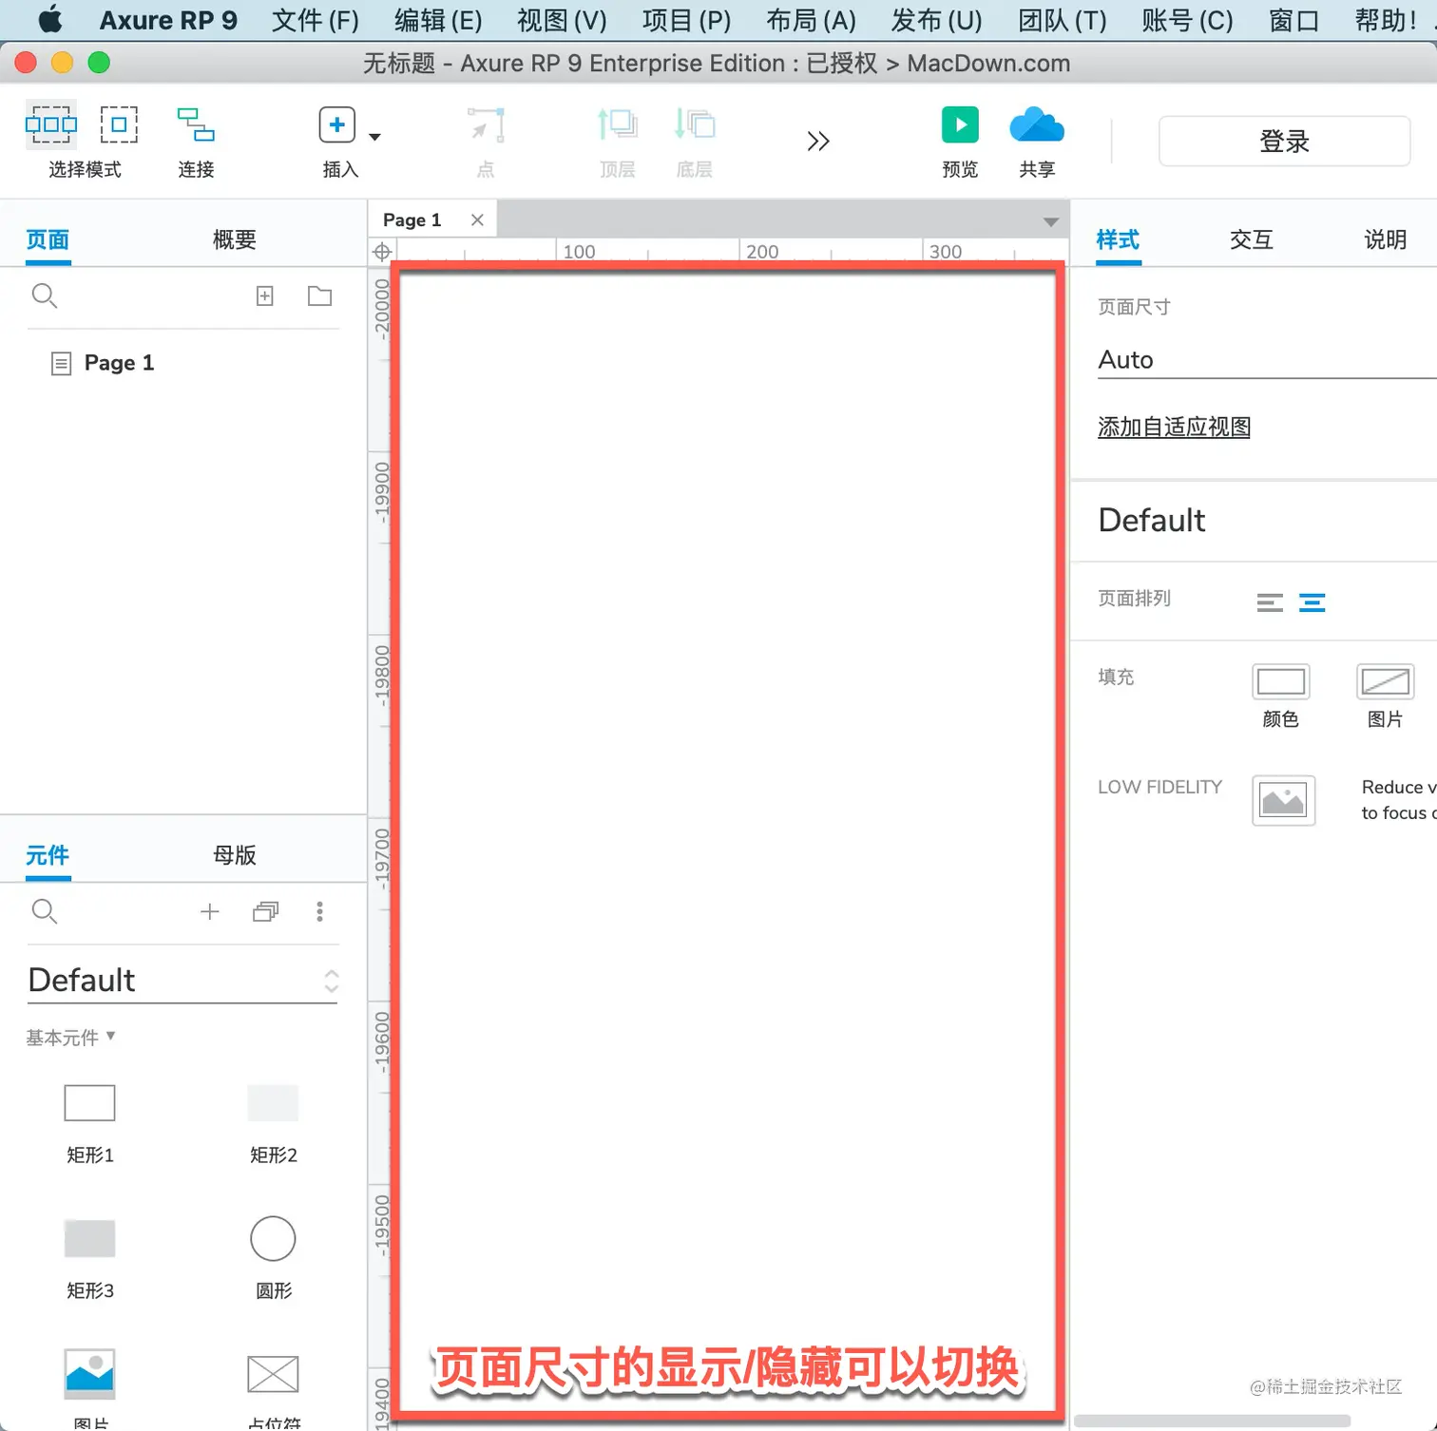The height and width of the screenshot is (1431, 1437).
Task: Toggle the LOW FIDELITY image button
Action: (x=1283, y=800)
